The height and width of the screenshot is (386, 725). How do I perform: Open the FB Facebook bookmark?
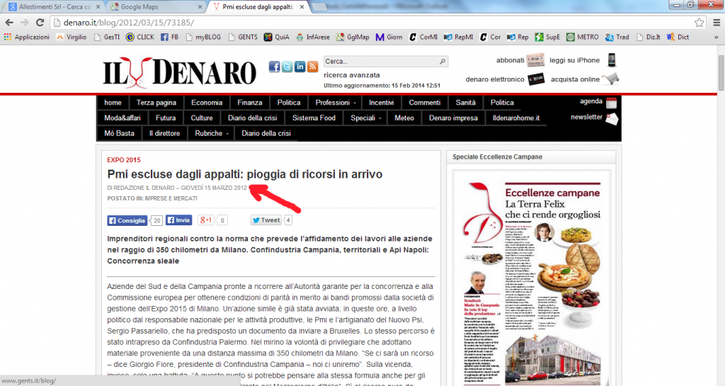(x=169, y=37)
